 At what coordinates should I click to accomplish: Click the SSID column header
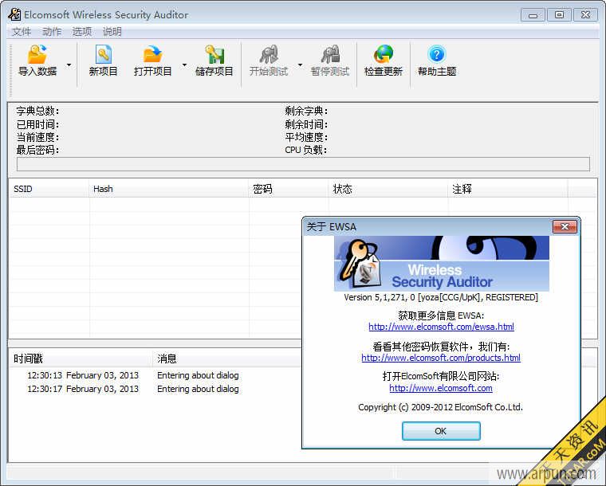49,189
